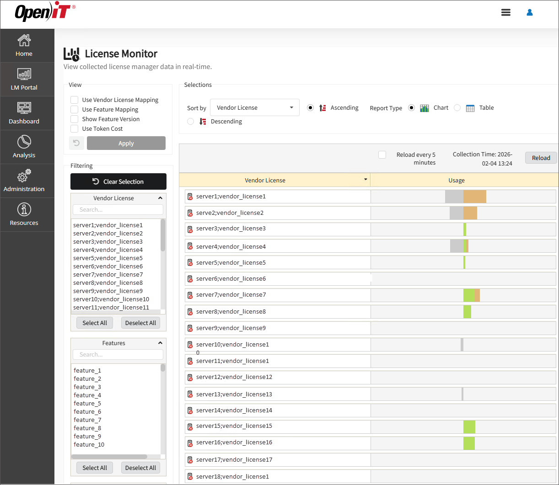Enable Use Vendor License Mapping checkbox
559x485 pixels.
pos(74,100)
